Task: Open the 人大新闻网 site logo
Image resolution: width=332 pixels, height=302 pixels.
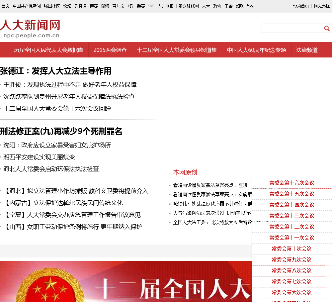Action: [30, 29]
